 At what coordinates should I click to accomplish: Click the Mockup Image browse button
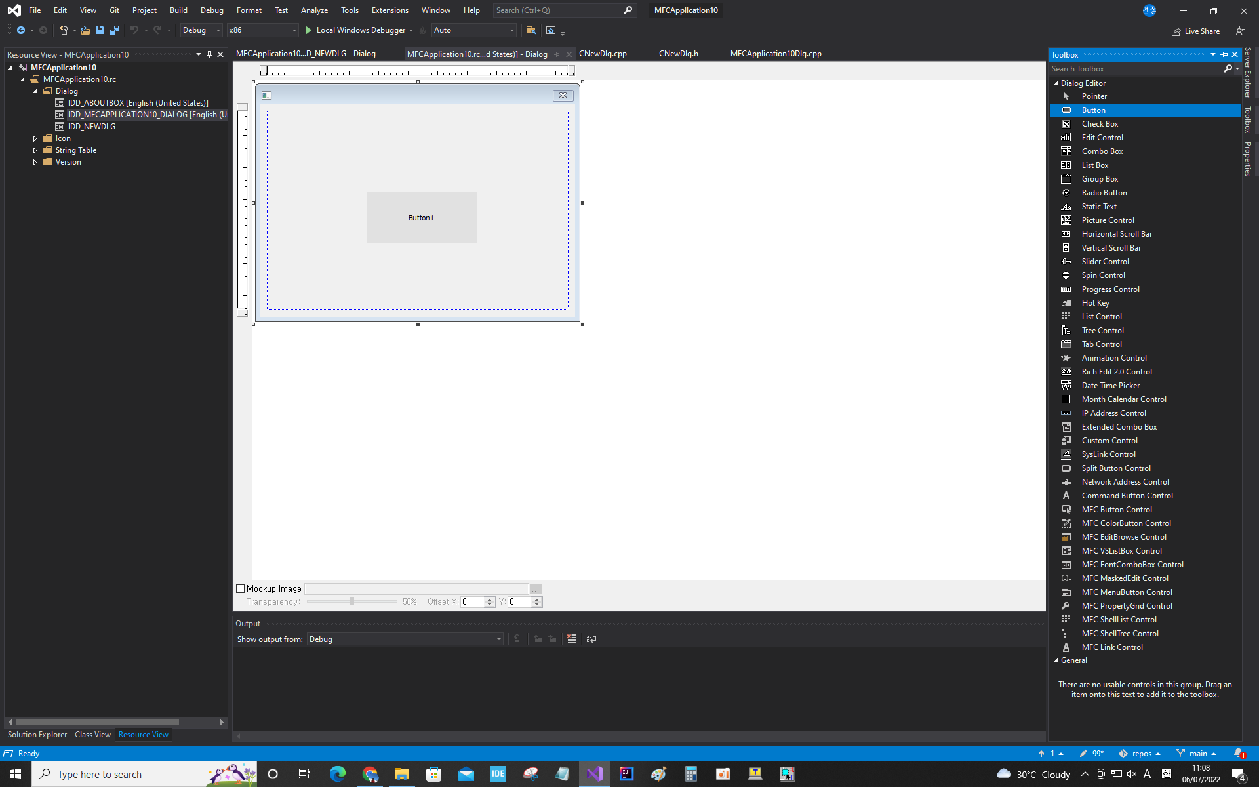click(x=536, y=589)
